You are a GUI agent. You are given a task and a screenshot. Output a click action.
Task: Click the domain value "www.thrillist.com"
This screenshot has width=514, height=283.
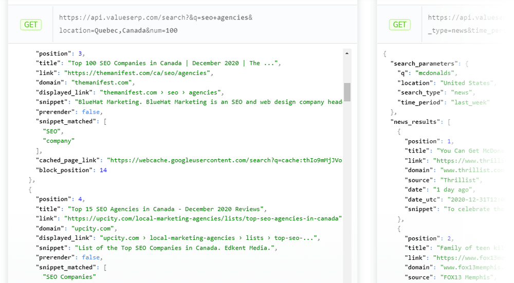pos(472,170)
